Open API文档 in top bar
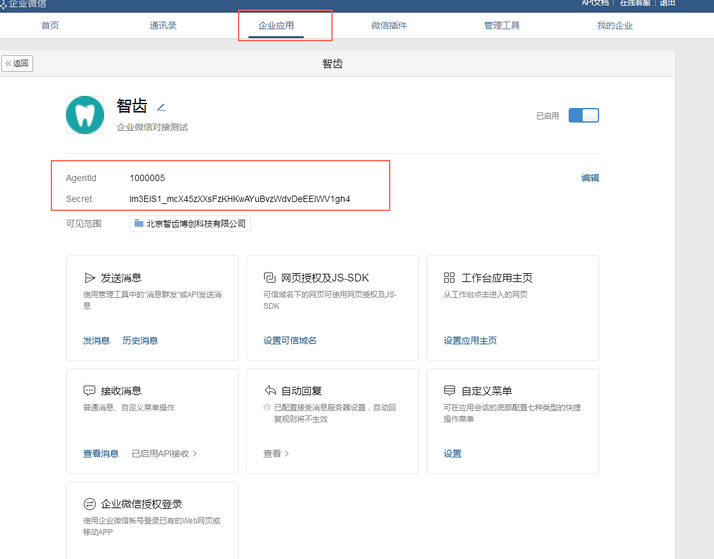This screenshot has height=559, width=714. click(595, 3)
